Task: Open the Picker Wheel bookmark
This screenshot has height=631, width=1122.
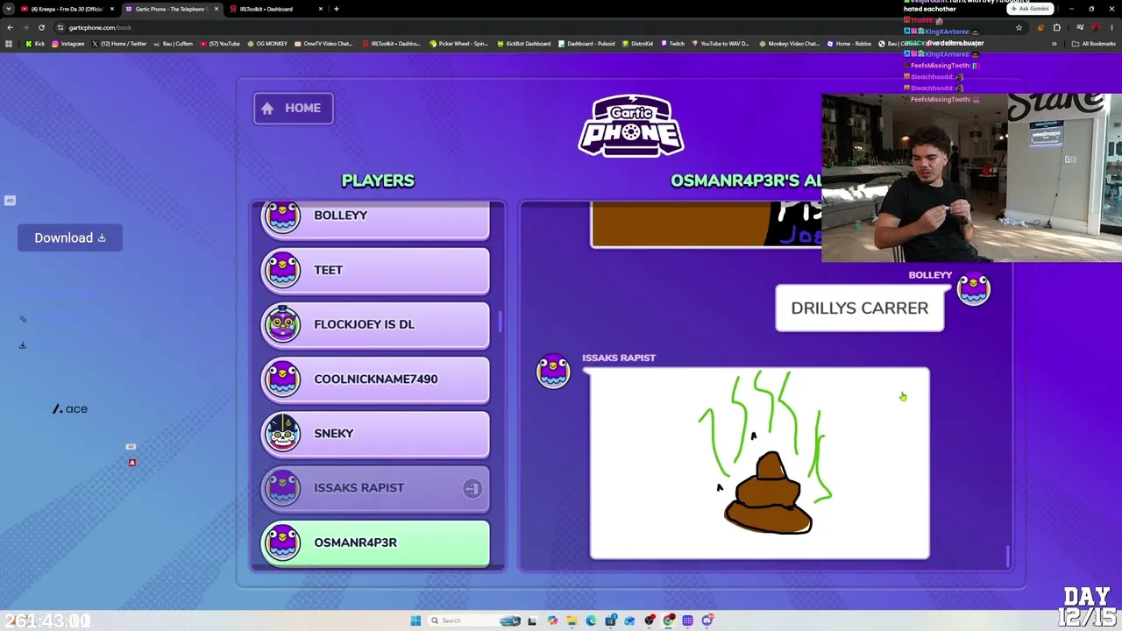Action: pyautogui.click(x=458, y=44)
